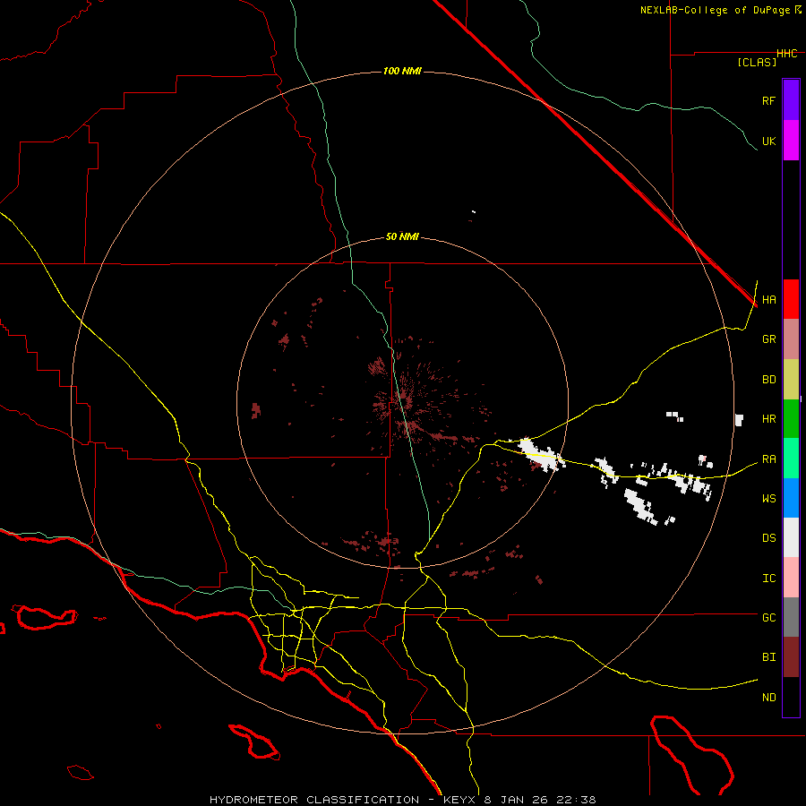Pick the green HR heavy rain swatch
Viewport: 806px width, 806px height.
pyautogui.click(x=791, y=418)
